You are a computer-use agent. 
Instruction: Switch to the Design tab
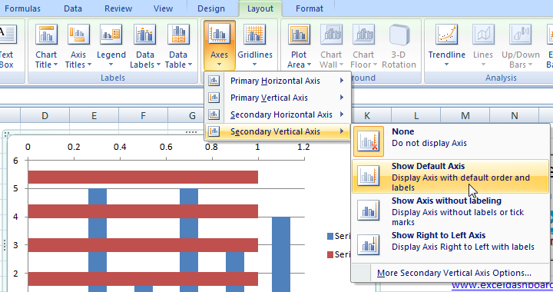pyautogui.click(x=211, y=8)
